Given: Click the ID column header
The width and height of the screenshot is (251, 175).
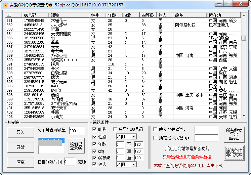Looking at the screenshot, I should [13, 15].
